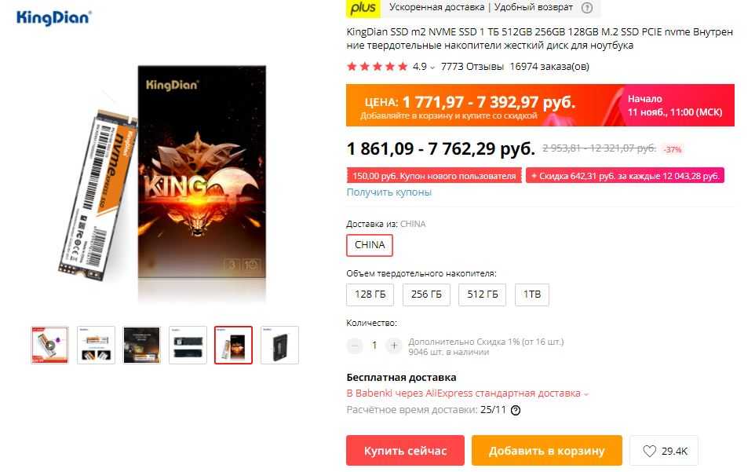
Task: Decrease quantity with the minus stepper
Action: click(x=355, y=346)
